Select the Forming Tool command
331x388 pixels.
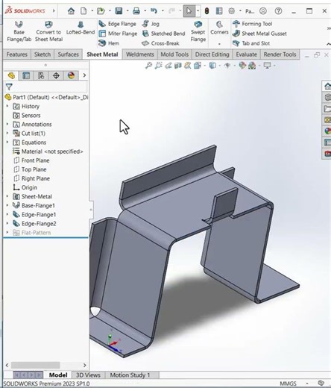coord(252,24)
